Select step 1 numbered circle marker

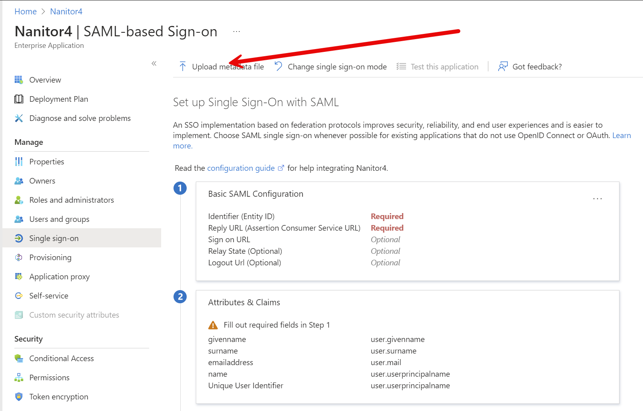click(x=180, y=188)
